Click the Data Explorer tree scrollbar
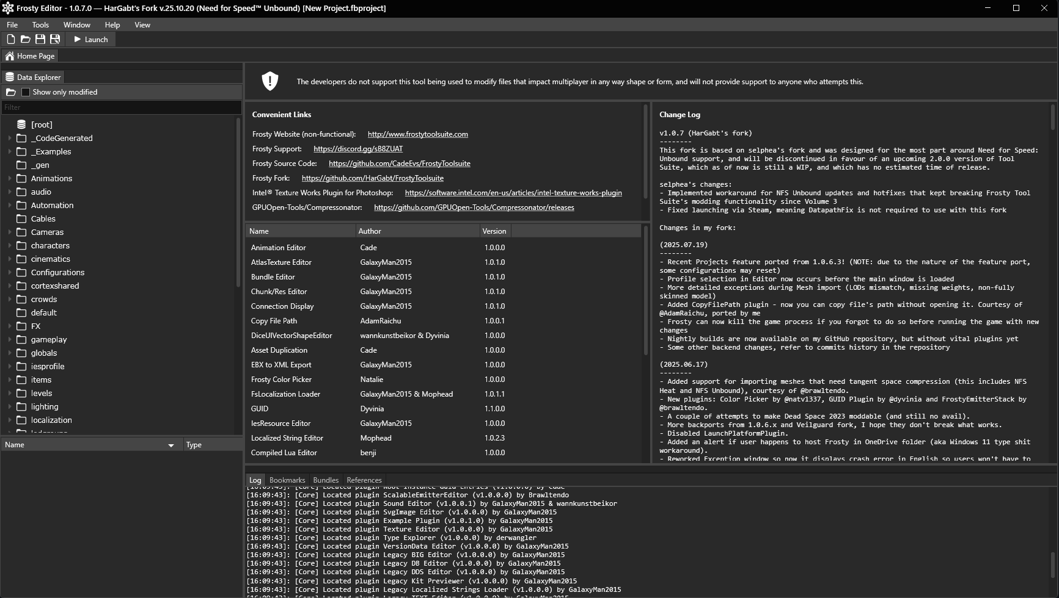This screenshot has height=598, width=1059. pos(238,201)
